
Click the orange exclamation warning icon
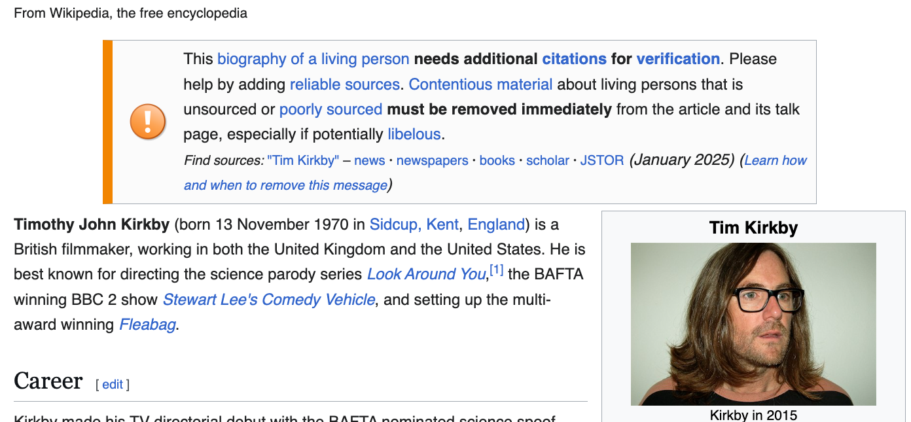147,122
